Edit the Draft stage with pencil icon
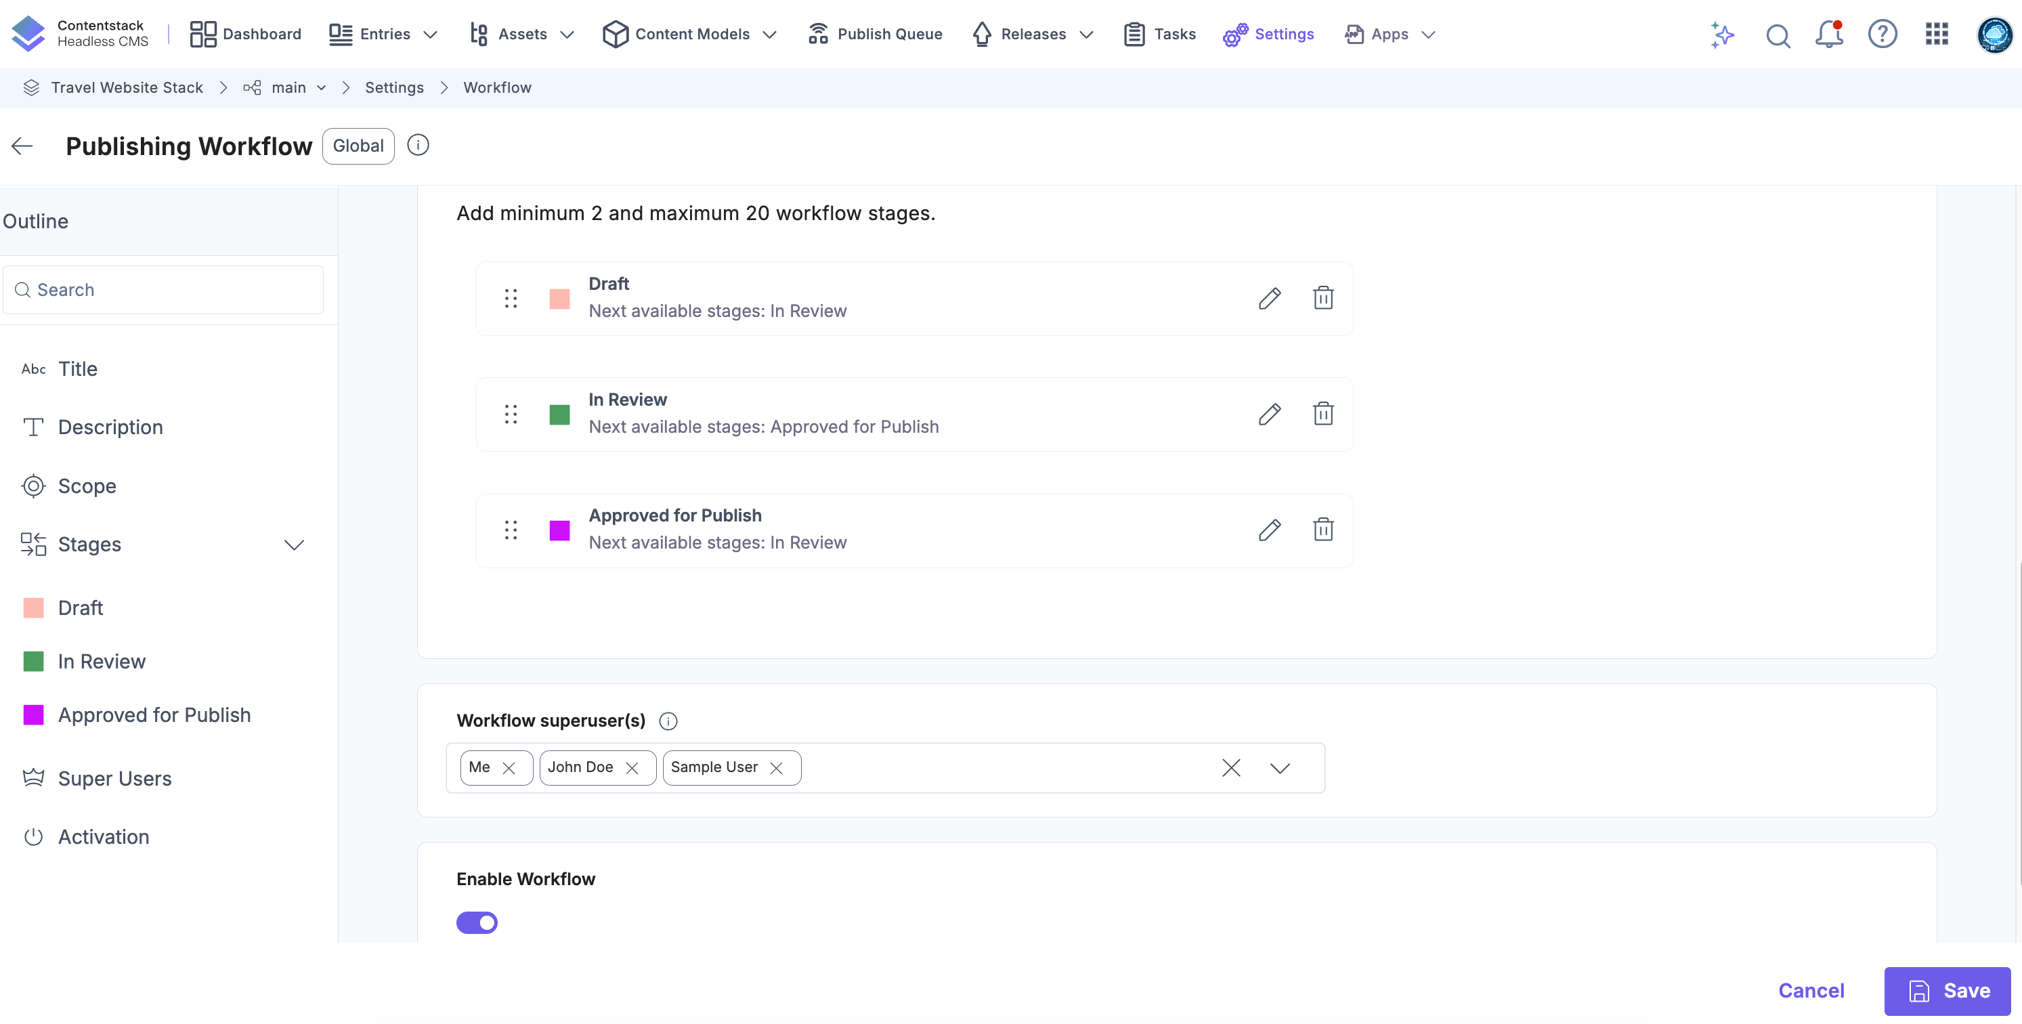 pyautogui.click(x=1270, y=299)
